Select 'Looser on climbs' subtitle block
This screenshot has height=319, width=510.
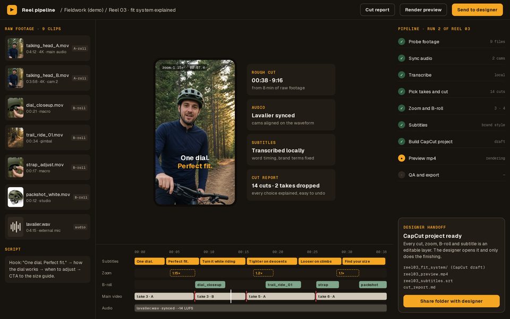(320, 262)
